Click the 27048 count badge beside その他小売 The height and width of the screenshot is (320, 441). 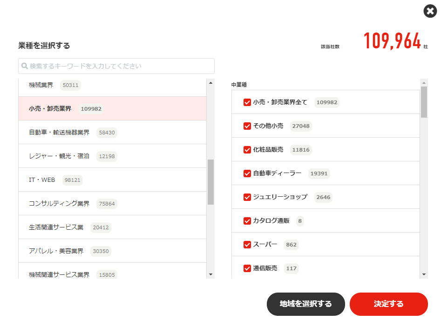point(301,126)
